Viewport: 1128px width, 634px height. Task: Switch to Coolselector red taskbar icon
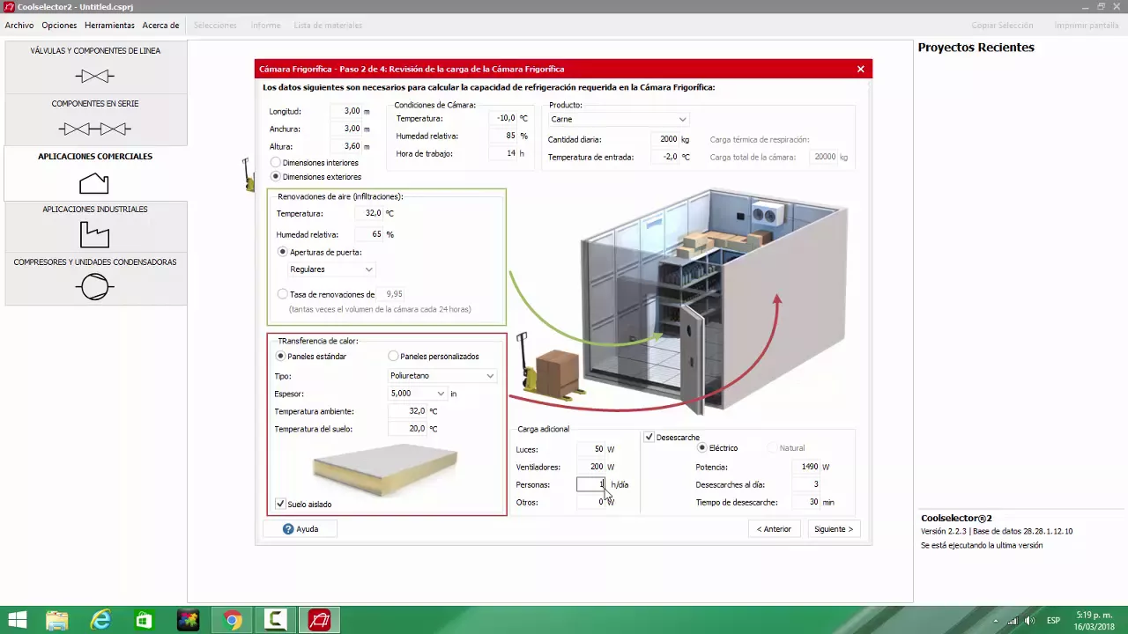point(319,620)
